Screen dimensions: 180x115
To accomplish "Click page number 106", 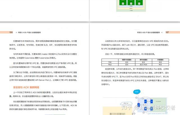I will point(11,32).
